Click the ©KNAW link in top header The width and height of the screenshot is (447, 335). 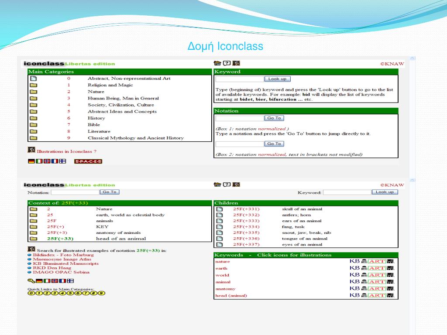[x=392, y=64]
